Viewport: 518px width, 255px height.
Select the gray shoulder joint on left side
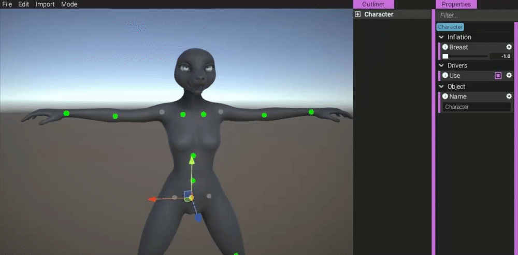tap(162, 112)
